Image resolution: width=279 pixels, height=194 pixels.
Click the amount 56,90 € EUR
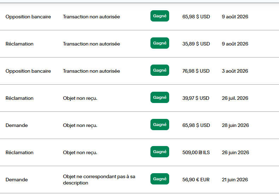point(196,180)
